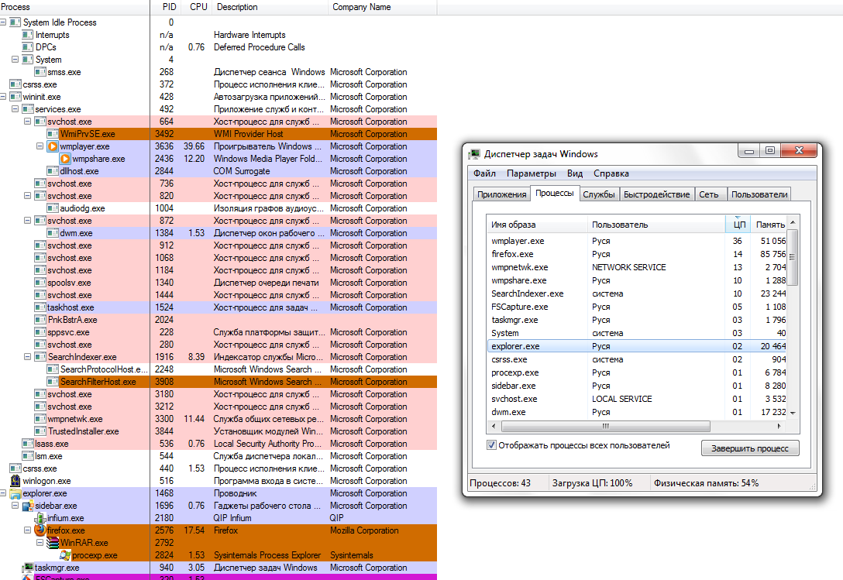Click the smss.exe process icon
The width and height of the screenshot is (843, 580).
pyautogui.click(x=40, y=72)
